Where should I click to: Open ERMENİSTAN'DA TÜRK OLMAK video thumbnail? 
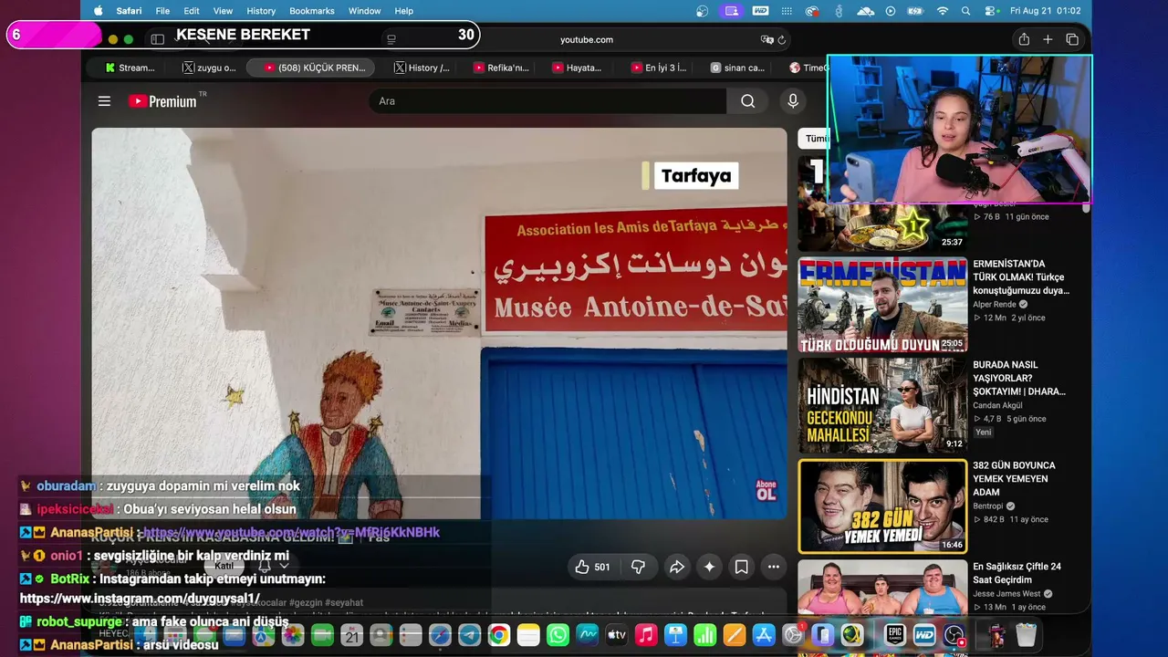pyautogui.click(x=882, y=306)
